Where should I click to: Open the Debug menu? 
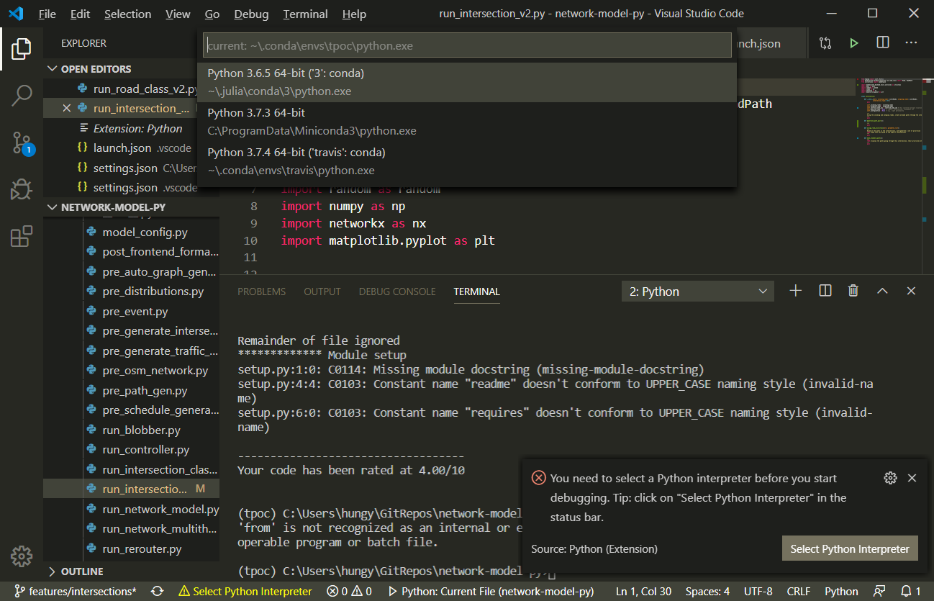pos(250,14)
